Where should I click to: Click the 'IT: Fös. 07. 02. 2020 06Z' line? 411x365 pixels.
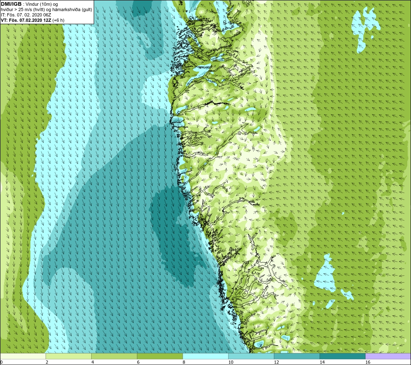[x=26, y=15]
